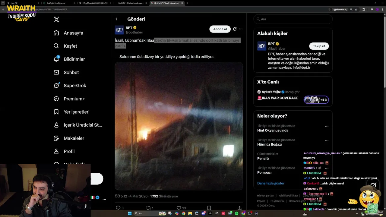386x217 pixels.
Task: Click the Abone ol button
Action: pos(220,29)
